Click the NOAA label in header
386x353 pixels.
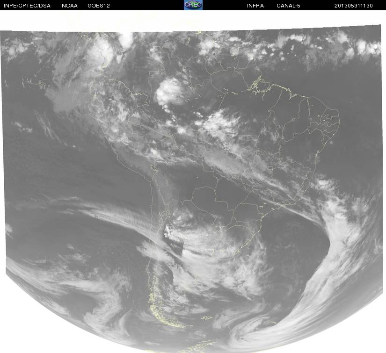(x=70, y=6)
